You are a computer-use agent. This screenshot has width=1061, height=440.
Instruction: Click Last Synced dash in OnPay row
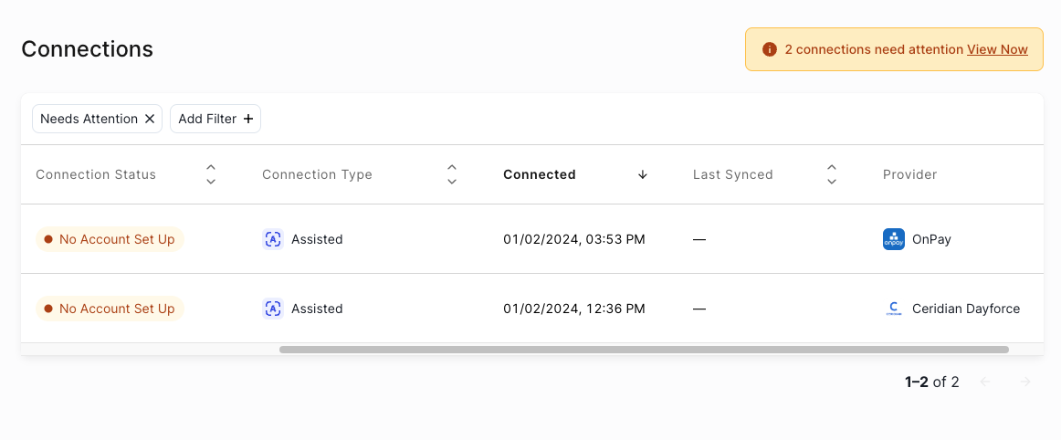tap(699, 240)
